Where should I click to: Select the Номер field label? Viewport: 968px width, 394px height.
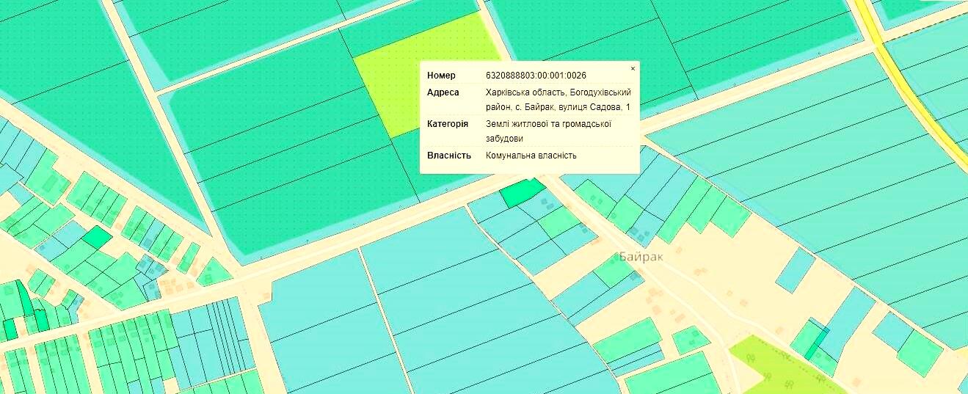441,76
